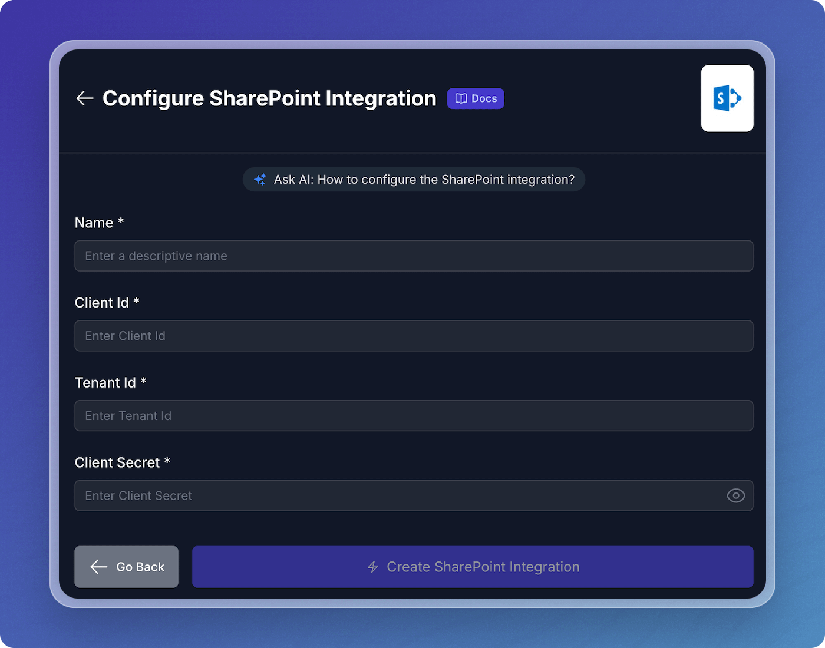Click the sparkle icon in the Ask AI pill
The width and height of the screenshot is (825, 648).
click(260, 179)
